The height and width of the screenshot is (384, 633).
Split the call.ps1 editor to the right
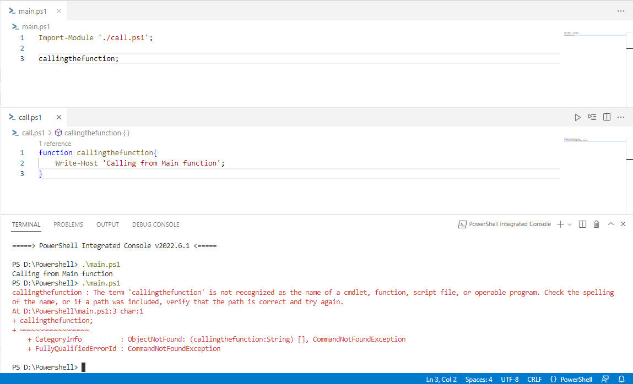(607, 117)
